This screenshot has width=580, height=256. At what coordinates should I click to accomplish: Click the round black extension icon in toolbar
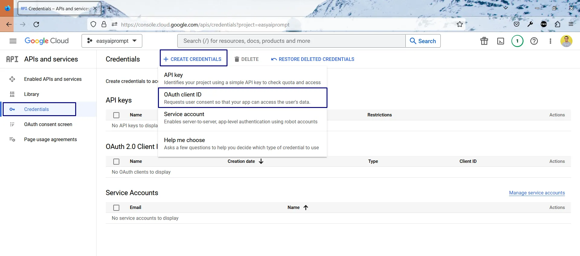pyautogui.click(x=544, y=24)
